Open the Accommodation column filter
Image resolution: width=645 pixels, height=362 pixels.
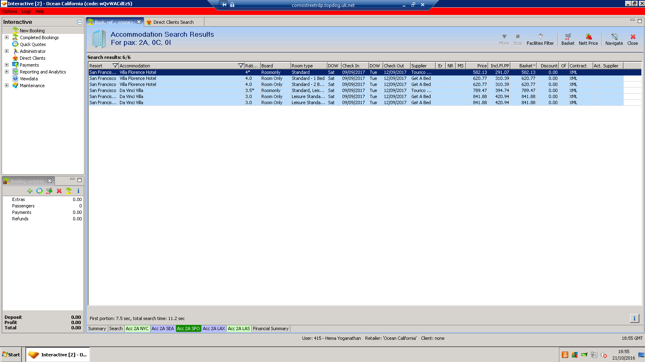coord(241,66)
